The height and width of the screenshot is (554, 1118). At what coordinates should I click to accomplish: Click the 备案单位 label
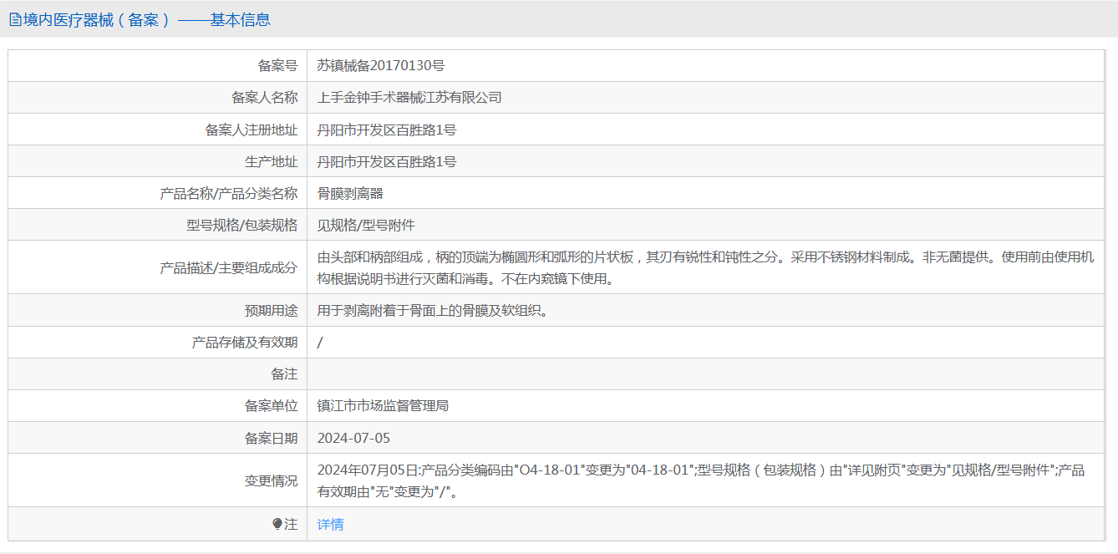271,406
